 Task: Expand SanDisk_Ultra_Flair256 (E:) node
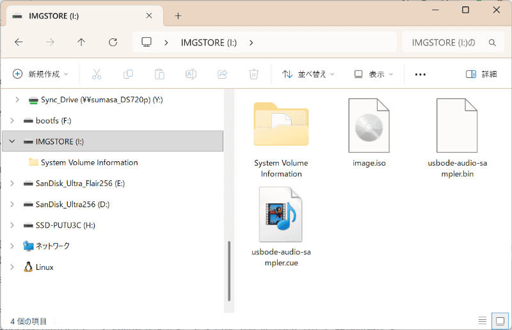click(x=12, y=183)
